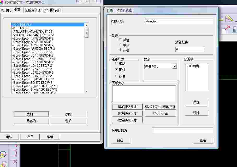Image resolution: width=237 pixels, height=167 pixels.
Task: Click 编辑纸张尺寸 button
Action: coord(127,120)
